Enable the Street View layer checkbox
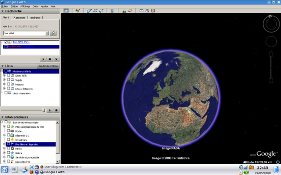The height and width of the screenshot is (175, 281). point(8,140)
